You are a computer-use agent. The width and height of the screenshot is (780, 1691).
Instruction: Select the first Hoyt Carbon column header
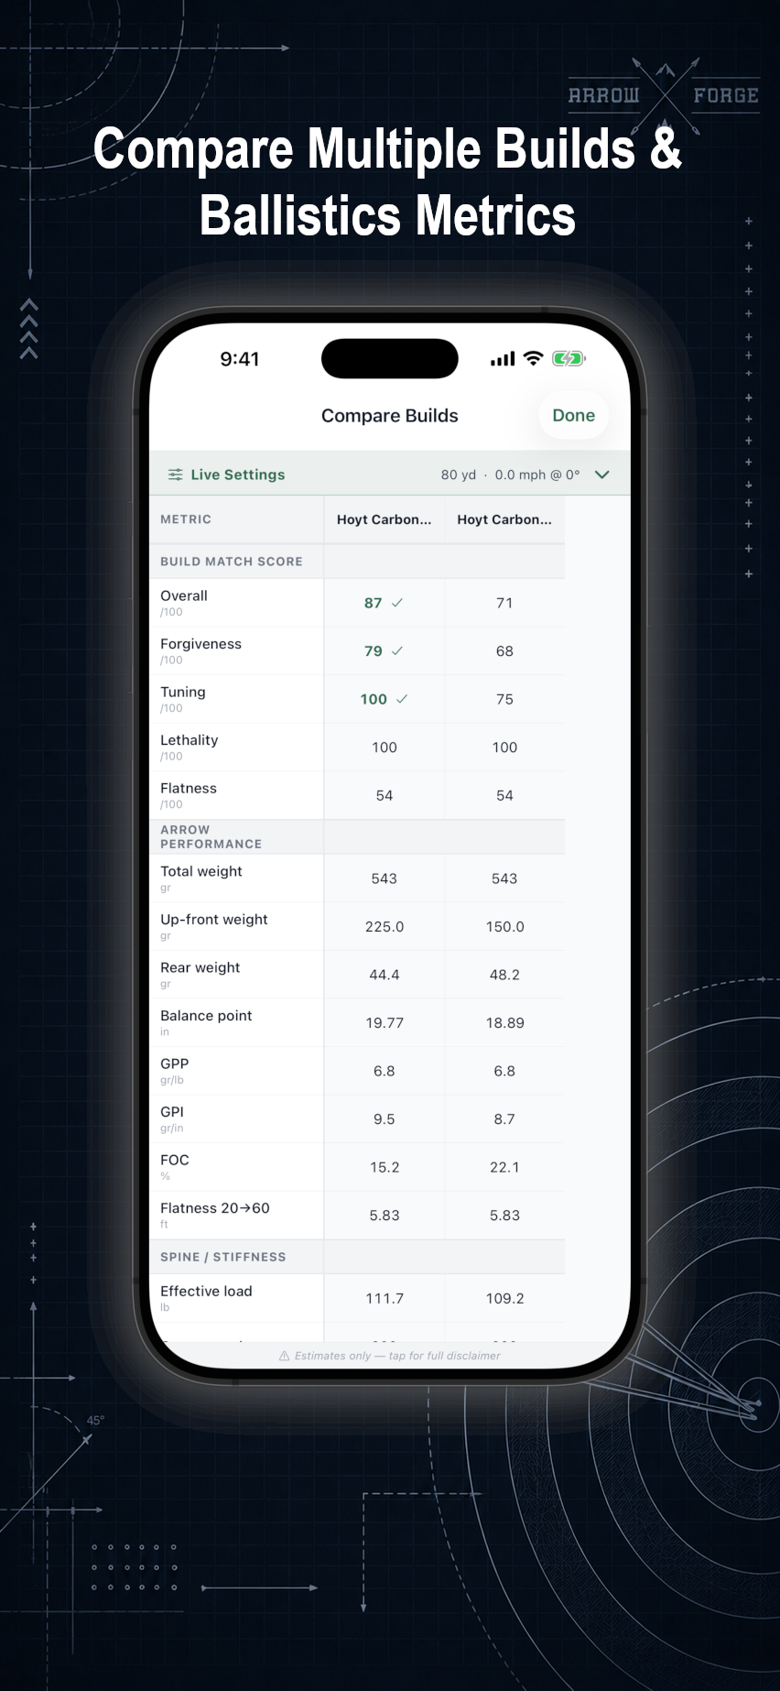click(x=385, y=519)
